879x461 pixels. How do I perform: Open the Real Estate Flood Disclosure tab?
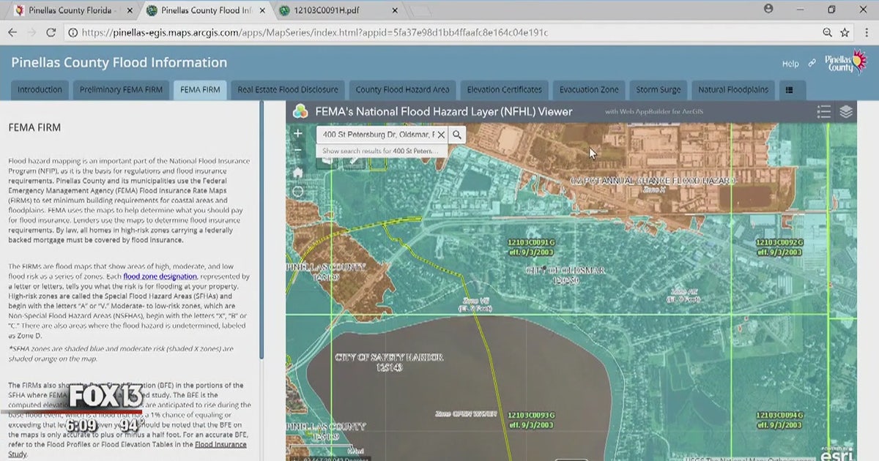pos(288,90)
